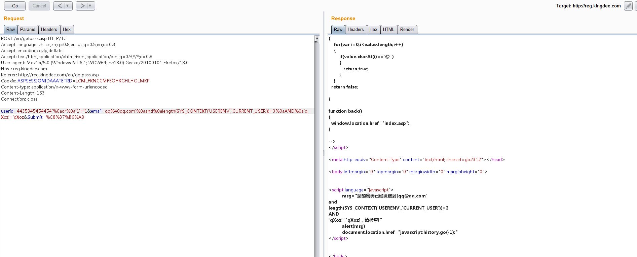Click the window.location.href="index.asp" line

(x=370, y=123)
